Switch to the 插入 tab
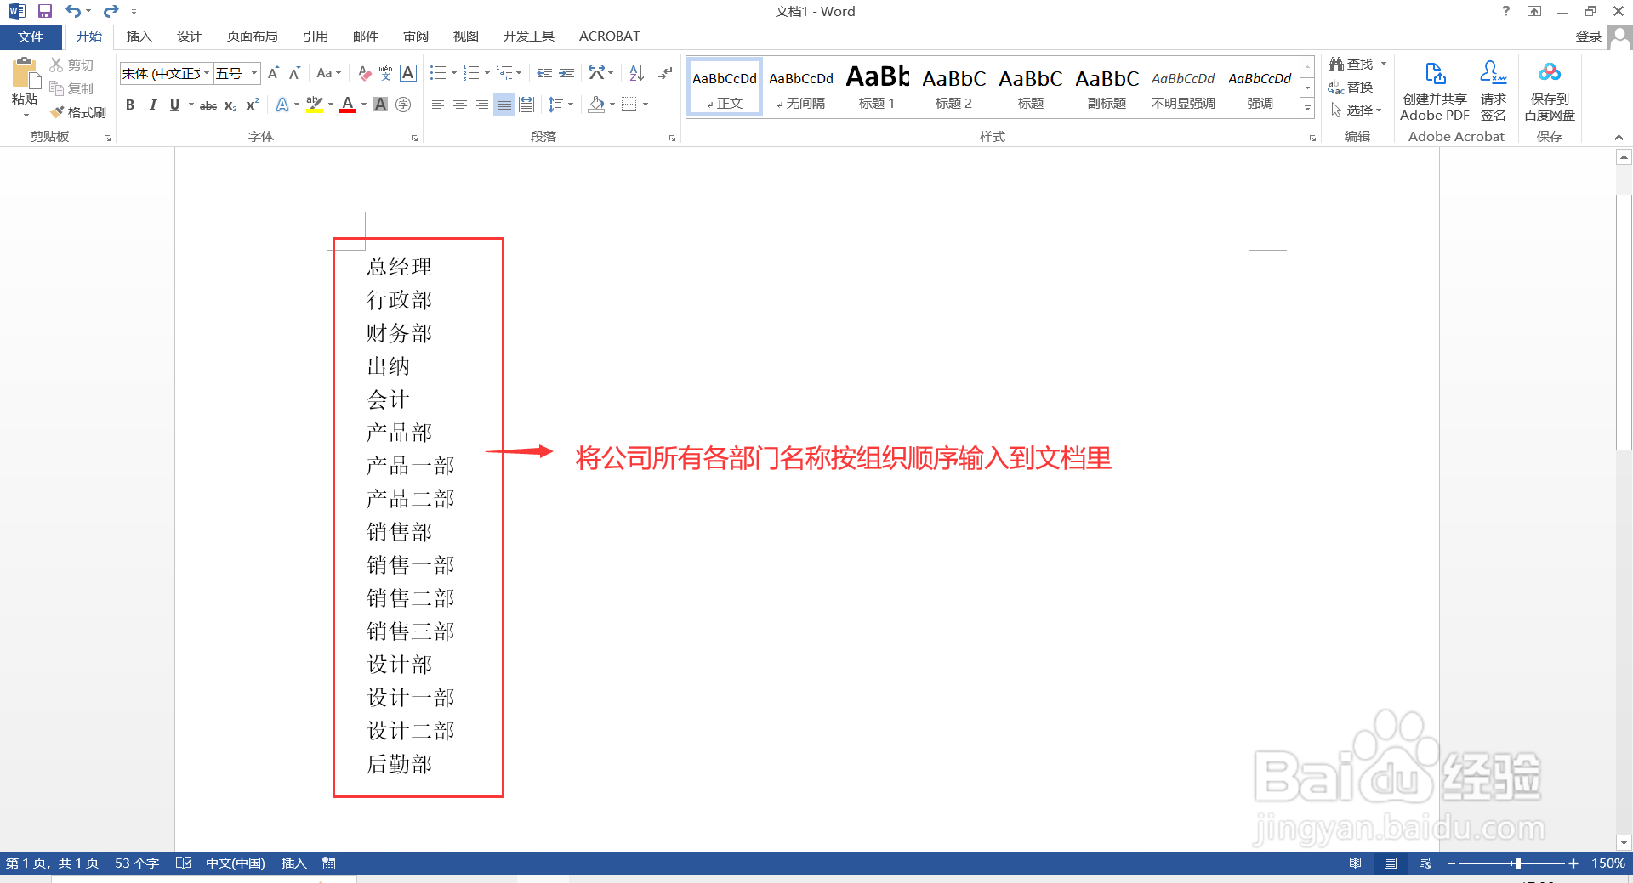Image resolution: width=1633 pixels, height=883 pixels. 139,37
